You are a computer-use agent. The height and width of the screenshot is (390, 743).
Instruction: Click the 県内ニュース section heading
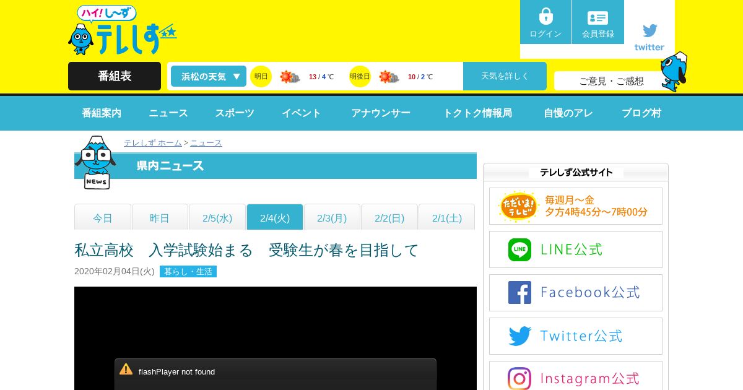point(170,166)
